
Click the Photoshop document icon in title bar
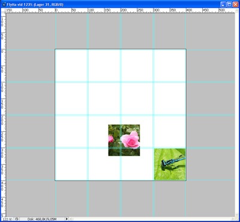point(4,4)
